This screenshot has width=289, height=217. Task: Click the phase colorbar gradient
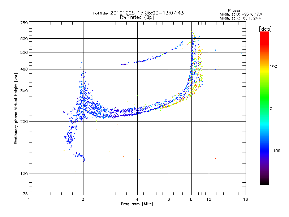(264, 108)
